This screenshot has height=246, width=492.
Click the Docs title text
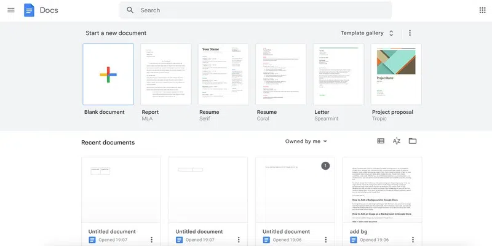[49, 10]
